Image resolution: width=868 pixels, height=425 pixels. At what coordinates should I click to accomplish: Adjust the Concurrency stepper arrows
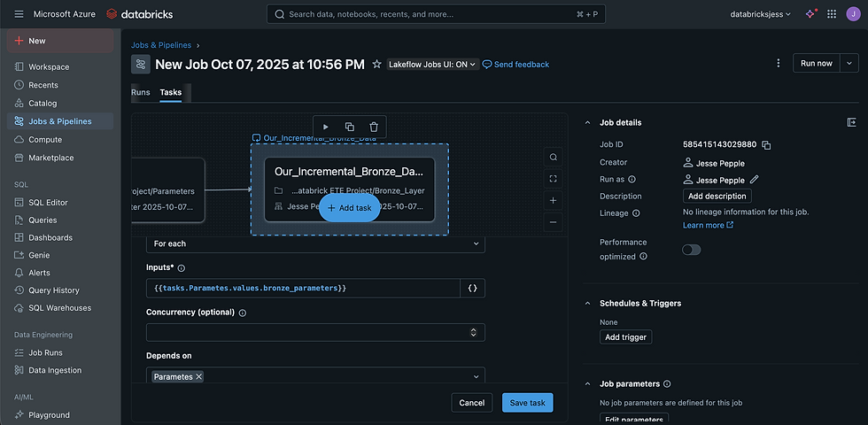473,332
